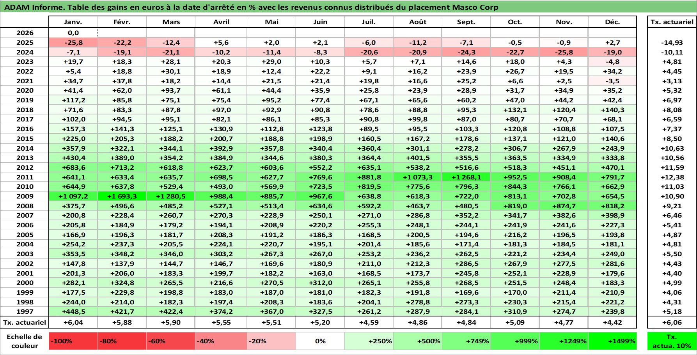Click the Tx. actuariel row label at bottom
697x355 pixels.
(25, 322)
